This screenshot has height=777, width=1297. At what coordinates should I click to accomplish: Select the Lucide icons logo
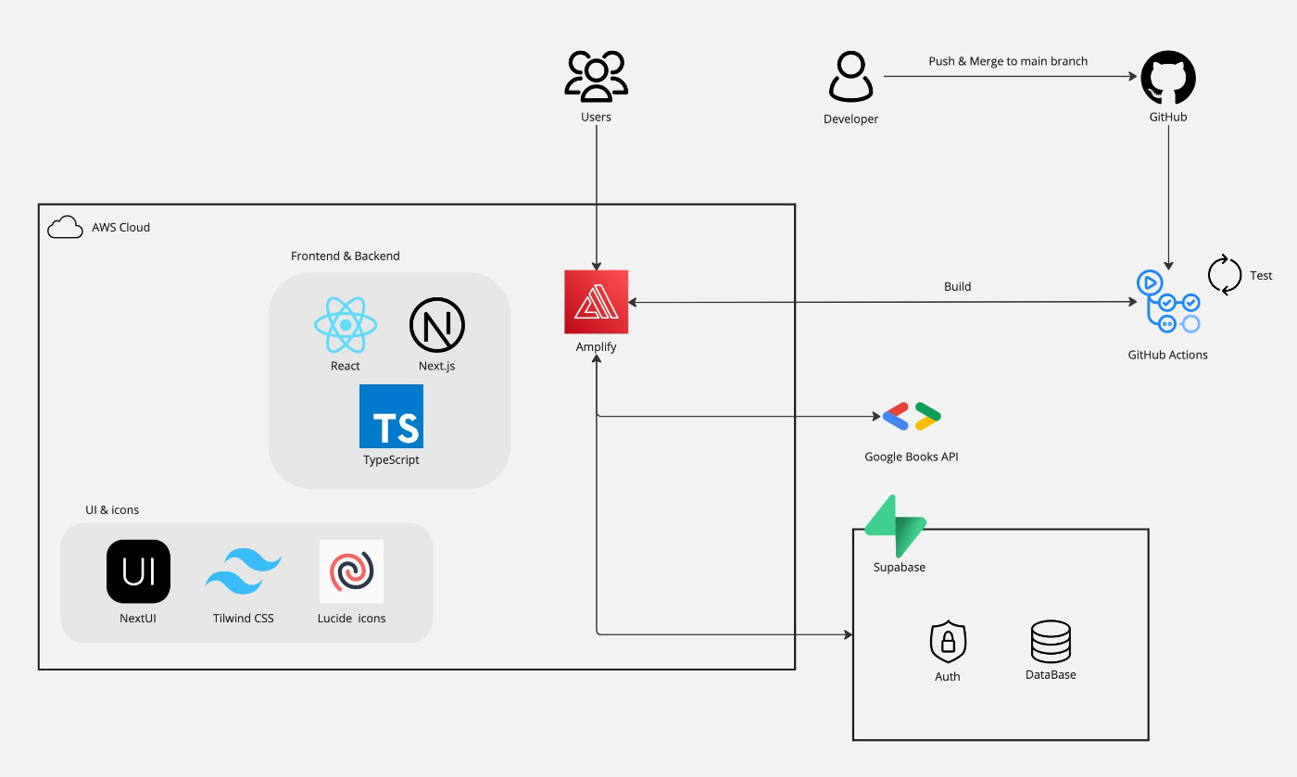(x=351, y=571)
